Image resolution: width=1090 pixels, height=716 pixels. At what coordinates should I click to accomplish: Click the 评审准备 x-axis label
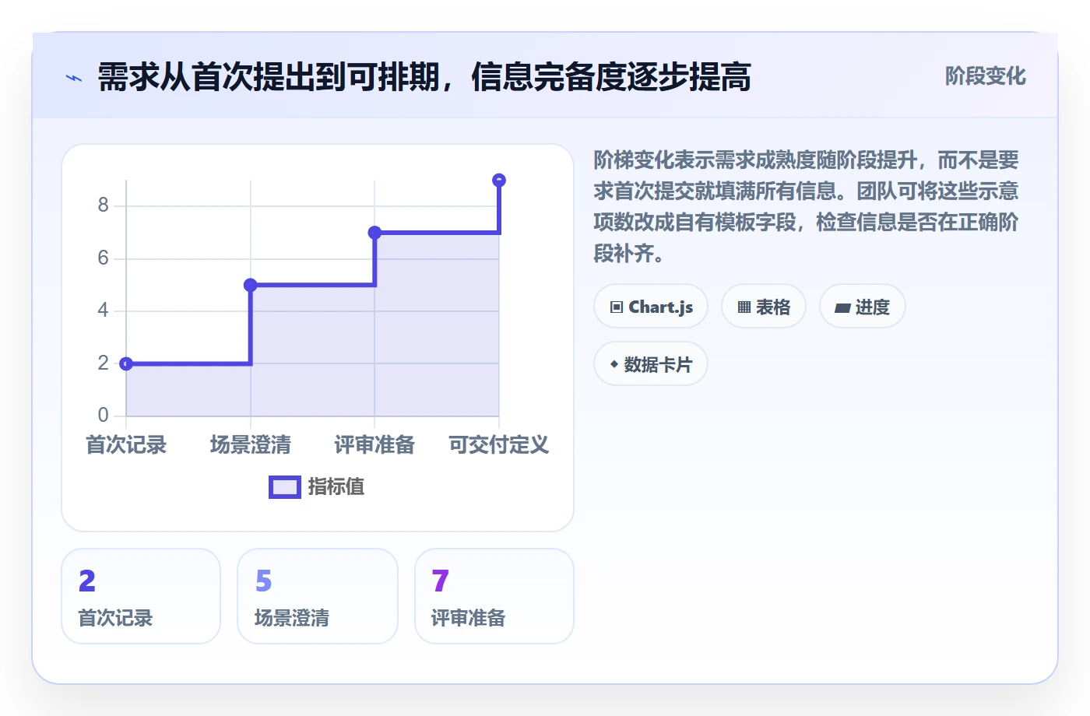374,445
